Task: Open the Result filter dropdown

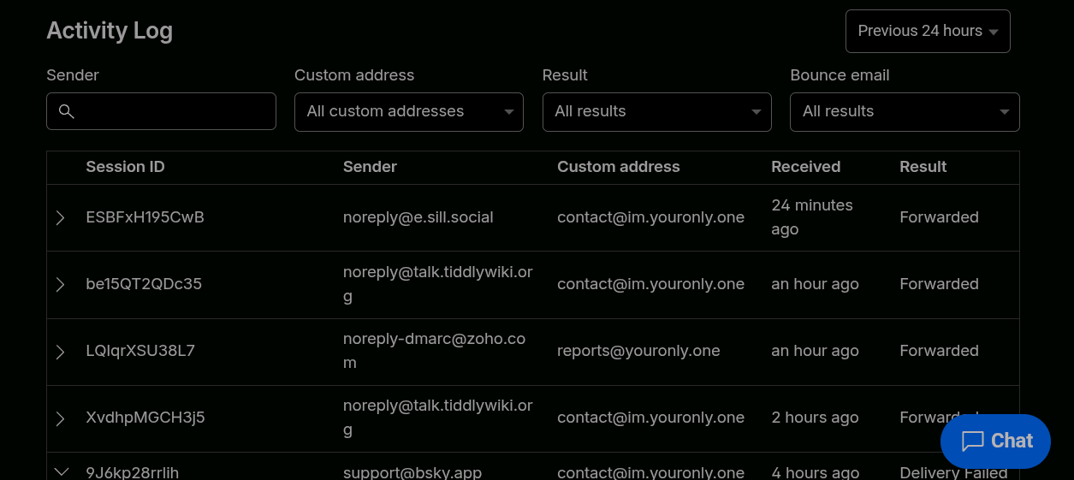Action: (656, 112)
